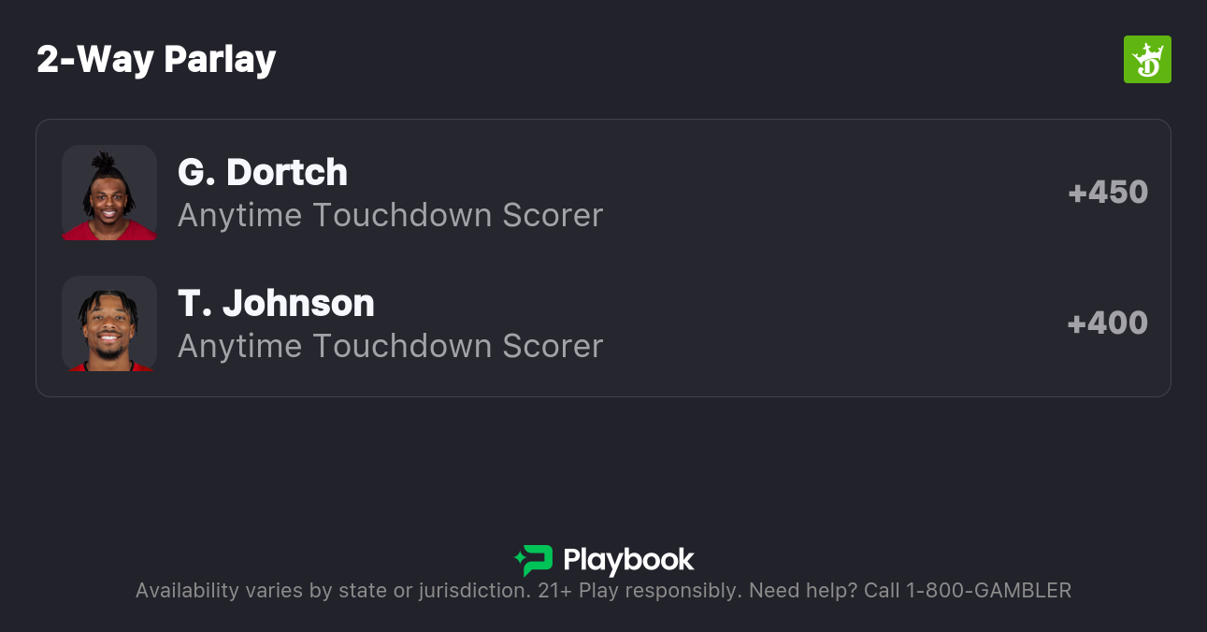Click the 'Need help?' text
The height and width of the screenshot is (632, 1207).
[801, 590]
